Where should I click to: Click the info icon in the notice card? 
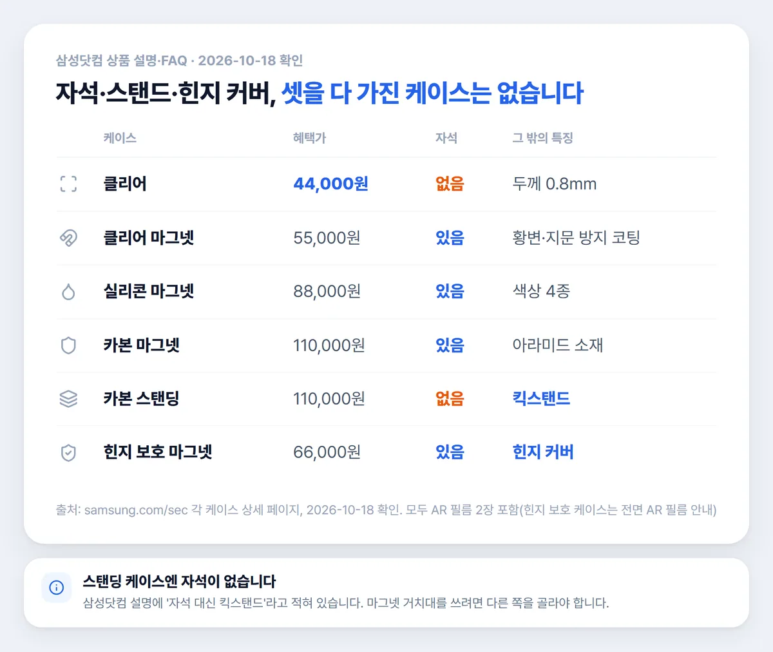[x=57, y=588]
